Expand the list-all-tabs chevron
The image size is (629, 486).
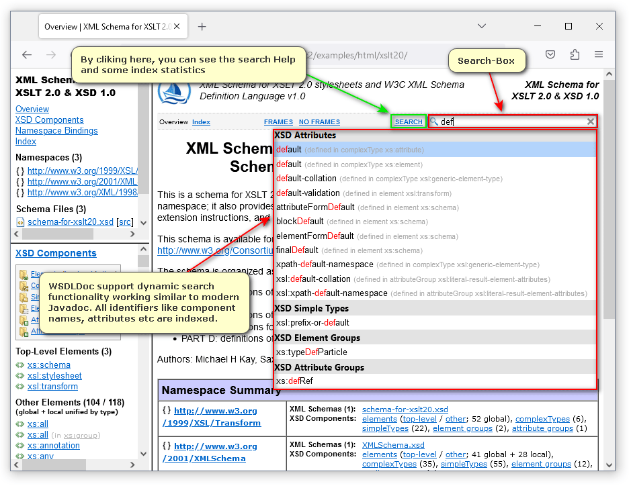(482, 26)
